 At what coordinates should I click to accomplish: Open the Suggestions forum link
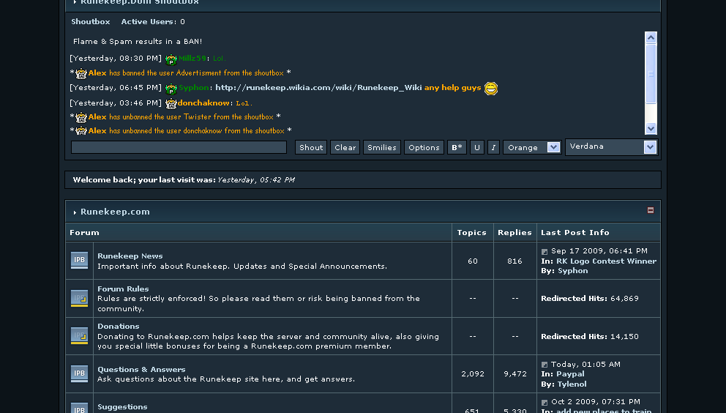point(122,407)
